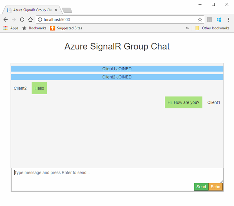Go to the browser home page
The width and height of the screenshot is (234, 206).
[x=30, y=20]
